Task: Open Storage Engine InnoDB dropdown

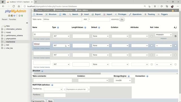Action: click(x=122, y=80)
